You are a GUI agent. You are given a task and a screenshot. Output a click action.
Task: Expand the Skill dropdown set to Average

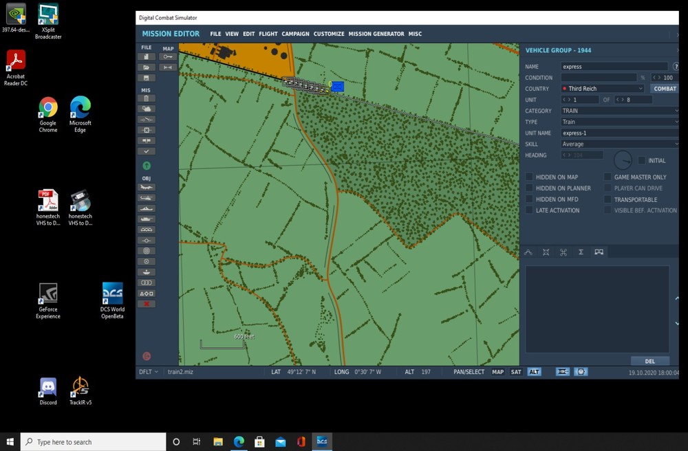click(x=619, y=144)
